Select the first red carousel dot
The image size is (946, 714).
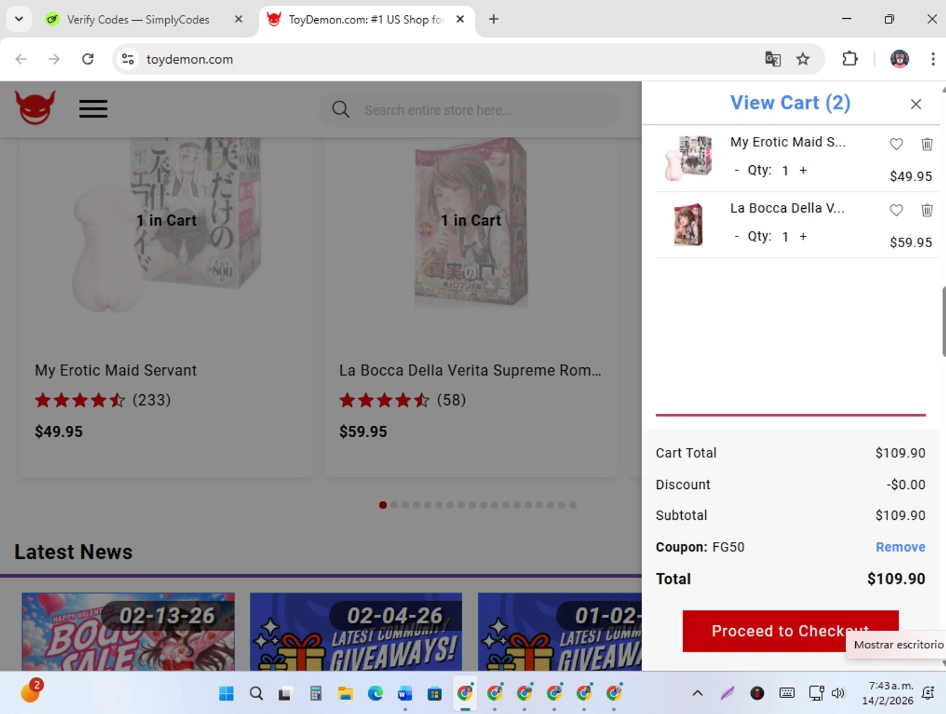383,505
